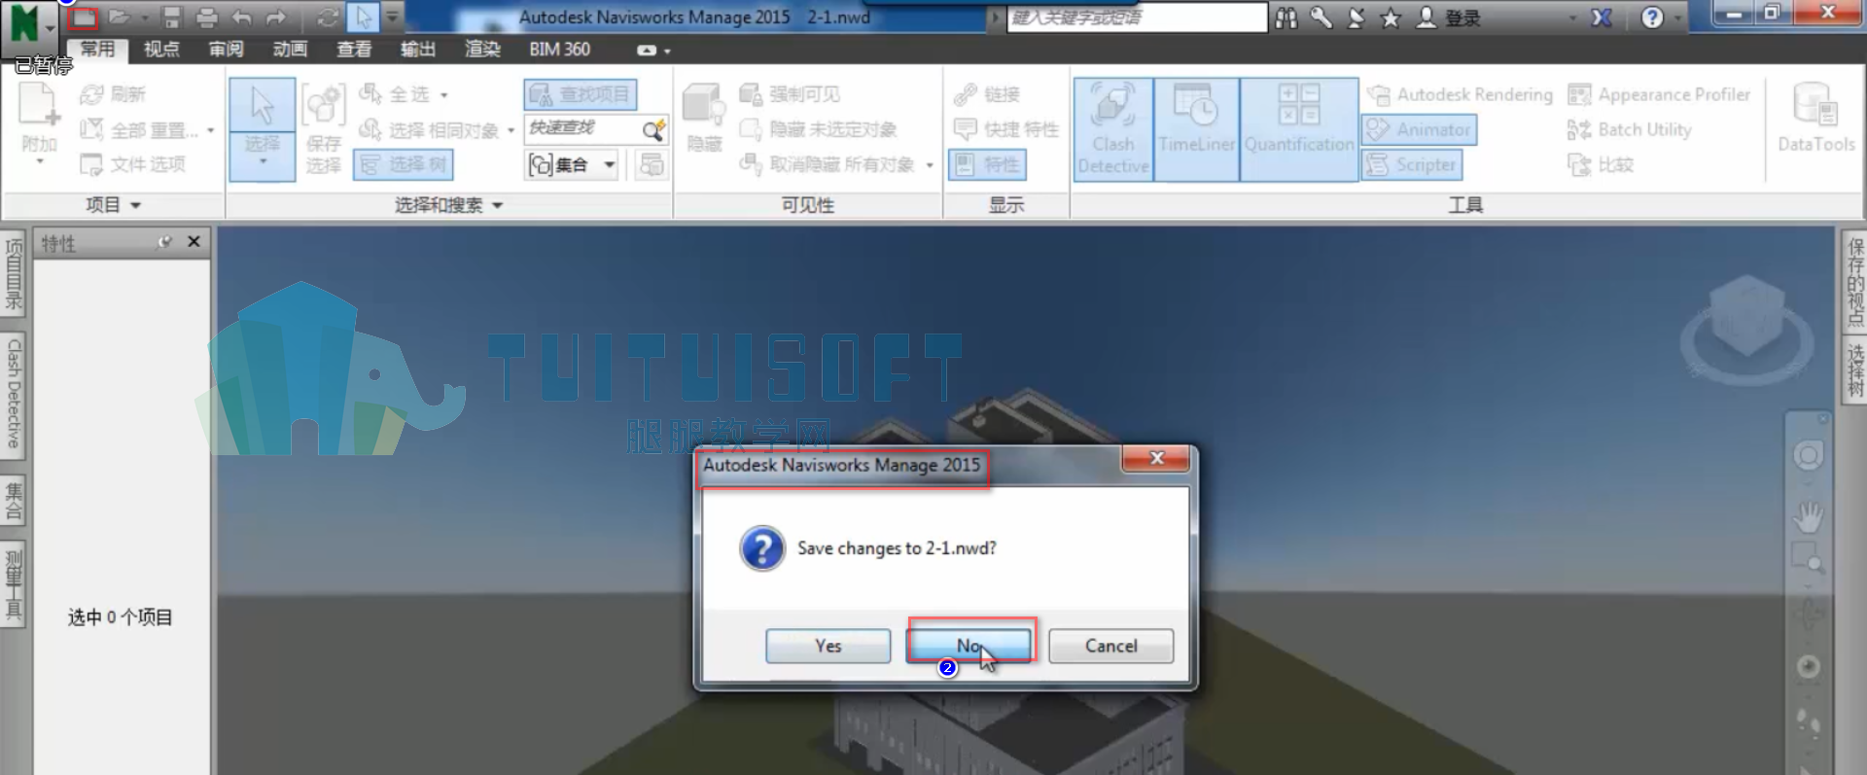The height and width of the screenshot is (775, 1867).
Task: Click the quick find search icon
Action: 653,129
